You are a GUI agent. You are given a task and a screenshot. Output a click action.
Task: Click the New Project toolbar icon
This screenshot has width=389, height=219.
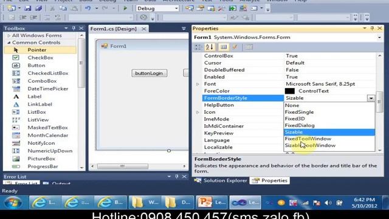[12, 8]
